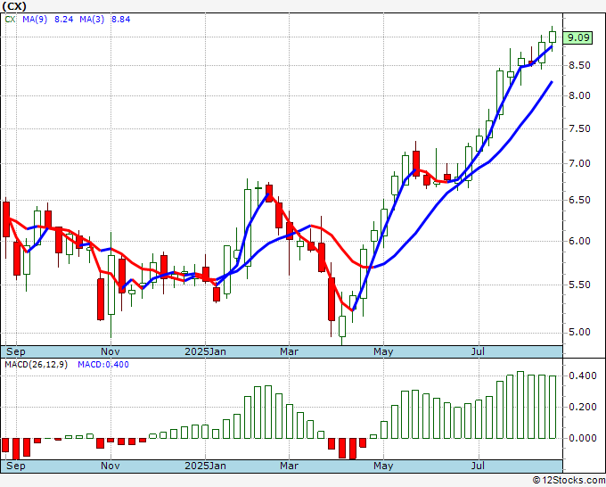Click Sep on the price chart timeline

[16, 351]
